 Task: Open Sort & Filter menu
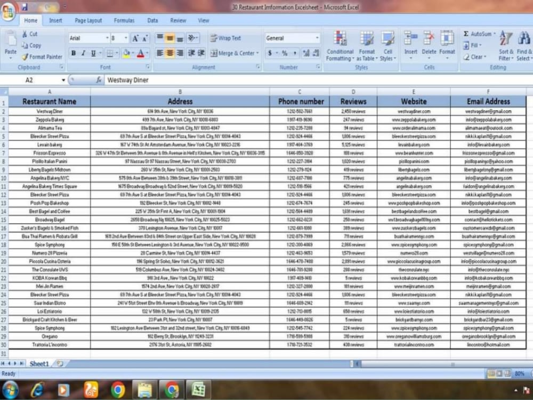click(x=506, y=45)
